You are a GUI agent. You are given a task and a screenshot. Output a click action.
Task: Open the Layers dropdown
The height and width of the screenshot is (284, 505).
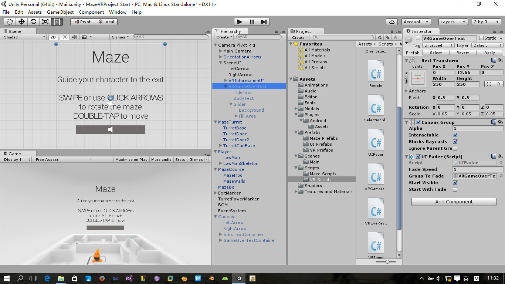click(x=453, y=22)
